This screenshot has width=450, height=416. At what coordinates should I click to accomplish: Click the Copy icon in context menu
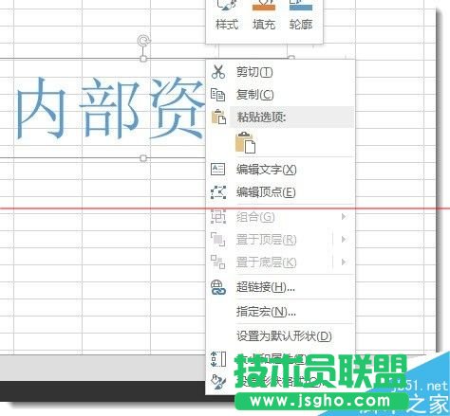(x=218, y=95)
